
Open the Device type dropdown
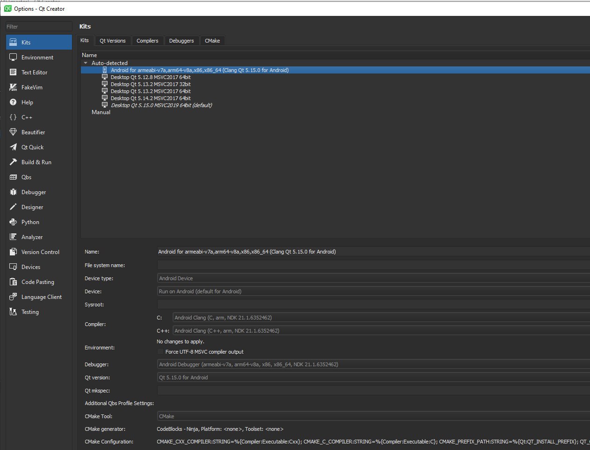(x=374, y=278)
